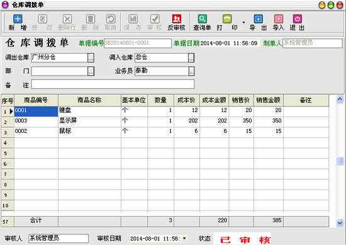Click the 销售价 column header

[241, 100]
